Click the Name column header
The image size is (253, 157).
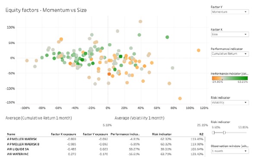click(11, 134)
